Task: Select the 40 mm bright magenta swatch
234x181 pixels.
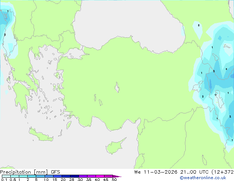Action: (100, 176)
